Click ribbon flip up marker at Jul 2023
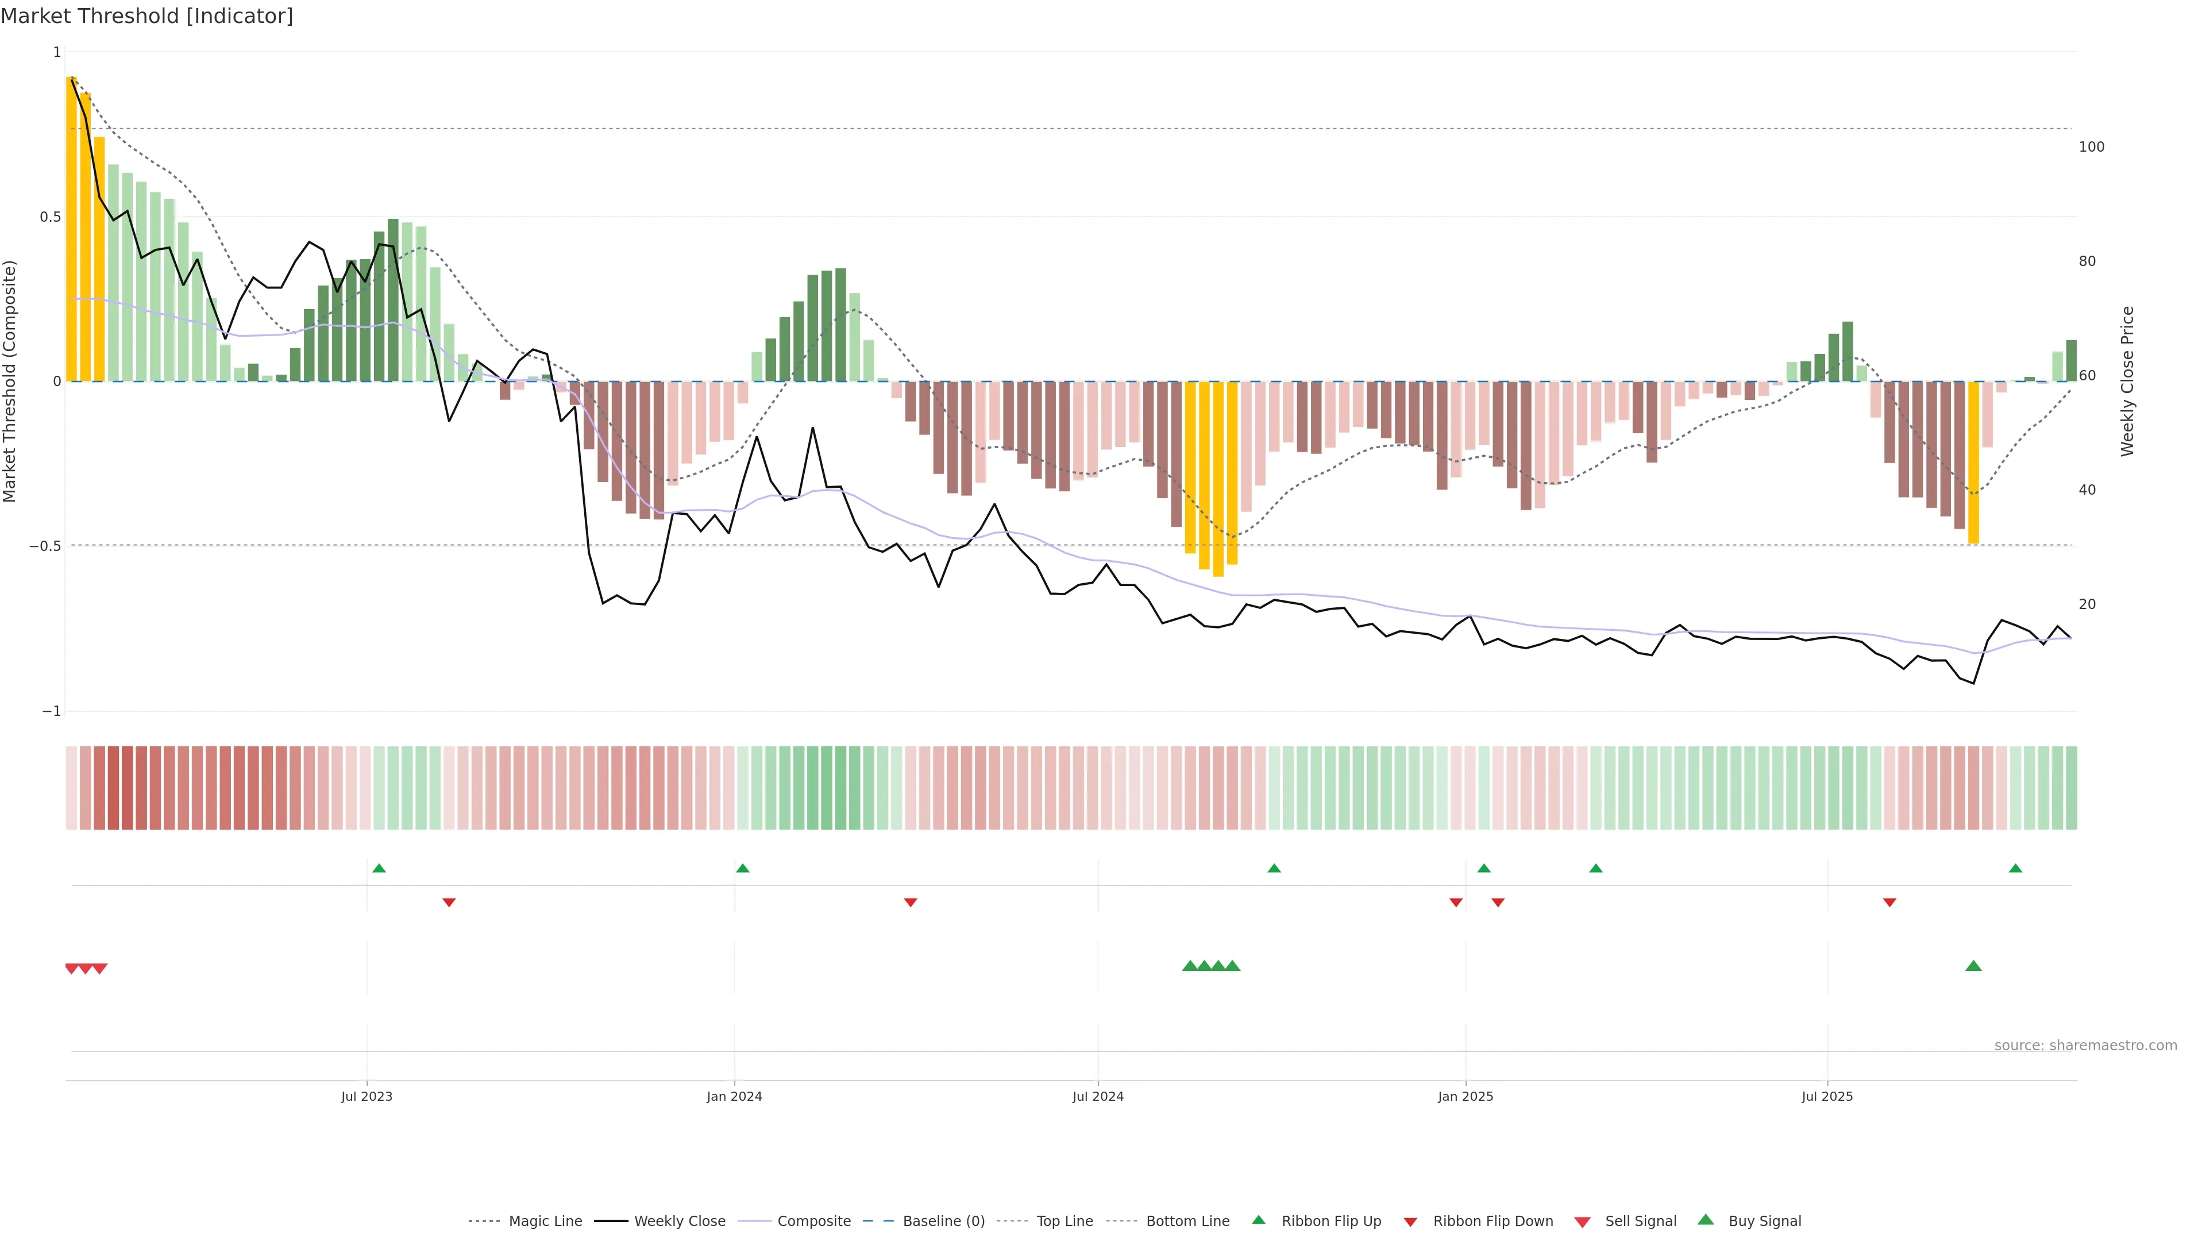2206x1241 pixels. (x=379, y=869)
